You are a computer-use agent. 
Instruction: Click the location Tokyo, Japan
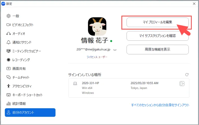[139, 88]
